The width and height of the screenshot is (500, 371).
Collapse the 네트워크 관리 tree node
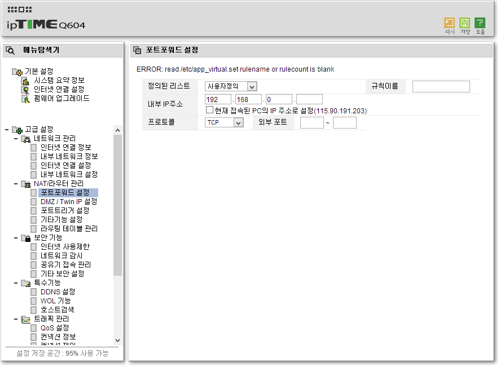tap(16, 139)
